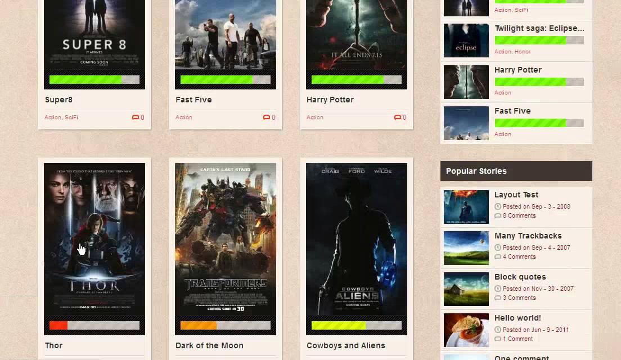
Task: Click the Fast Five sidebar thumbnail
Action: (466, 123)
